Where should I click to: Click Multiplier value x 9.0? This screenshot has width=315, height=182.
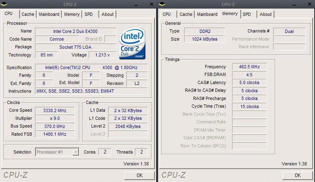coord(54,118)
